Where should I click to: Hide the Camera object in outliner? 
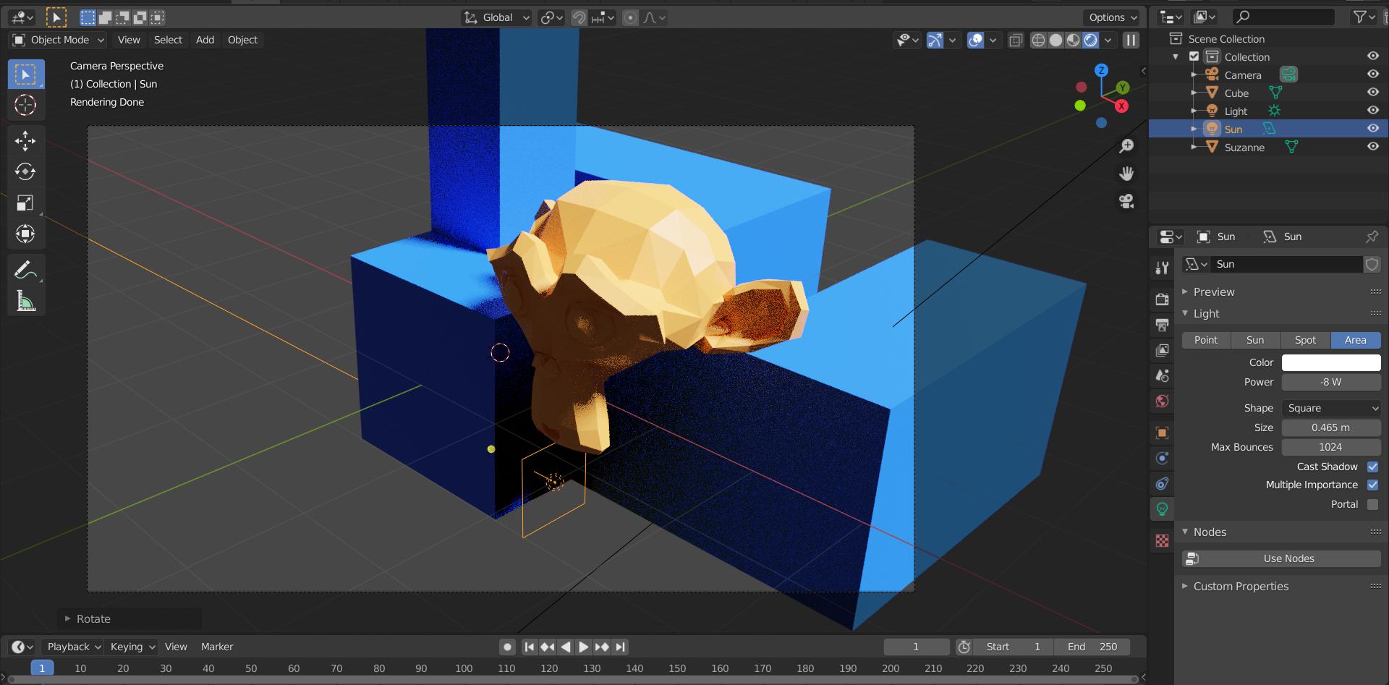pyautogui.click(x=1372, y=74)
